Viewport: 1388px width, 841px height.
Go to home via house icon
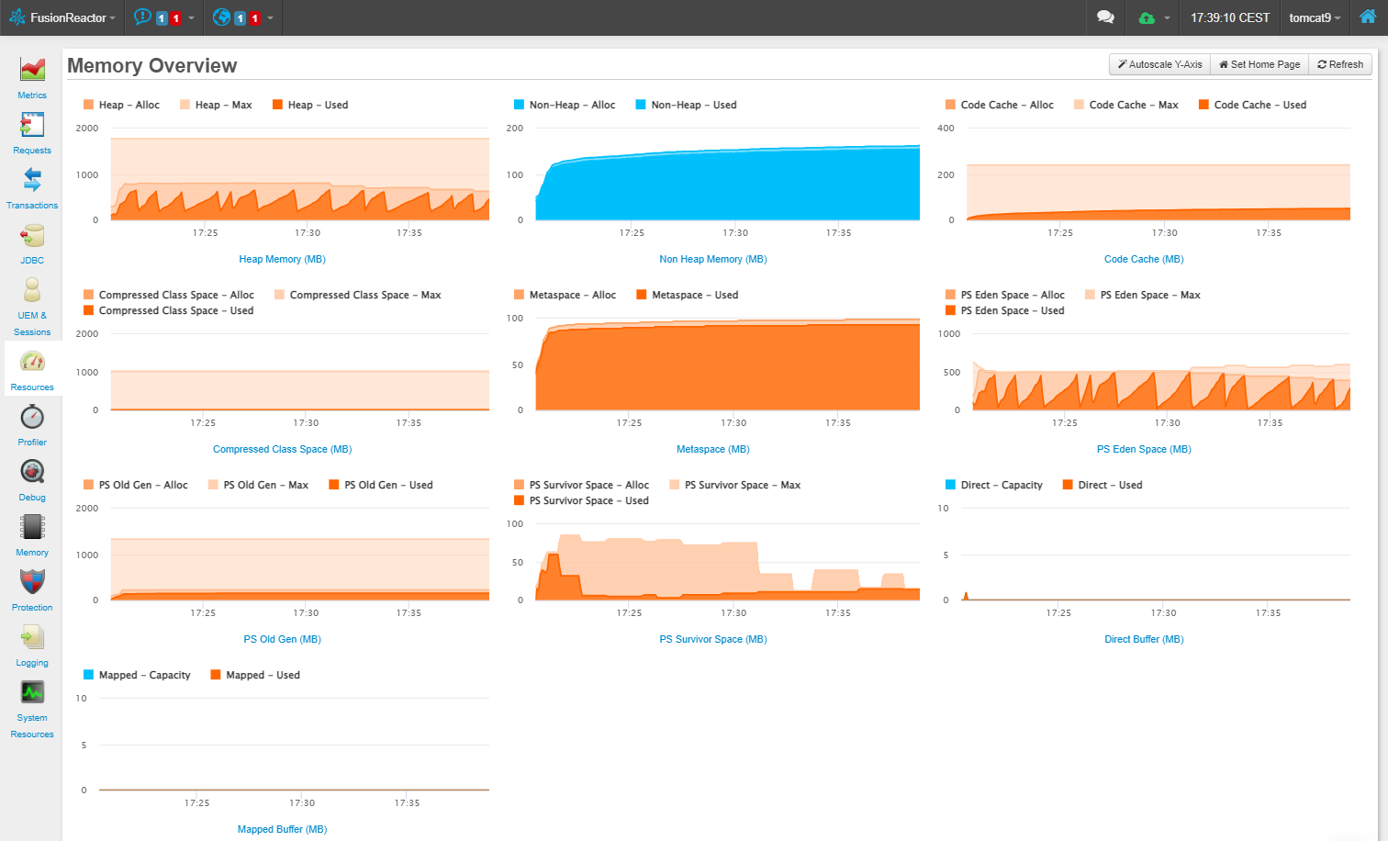pyautogui.click(x=1368, y=17)
